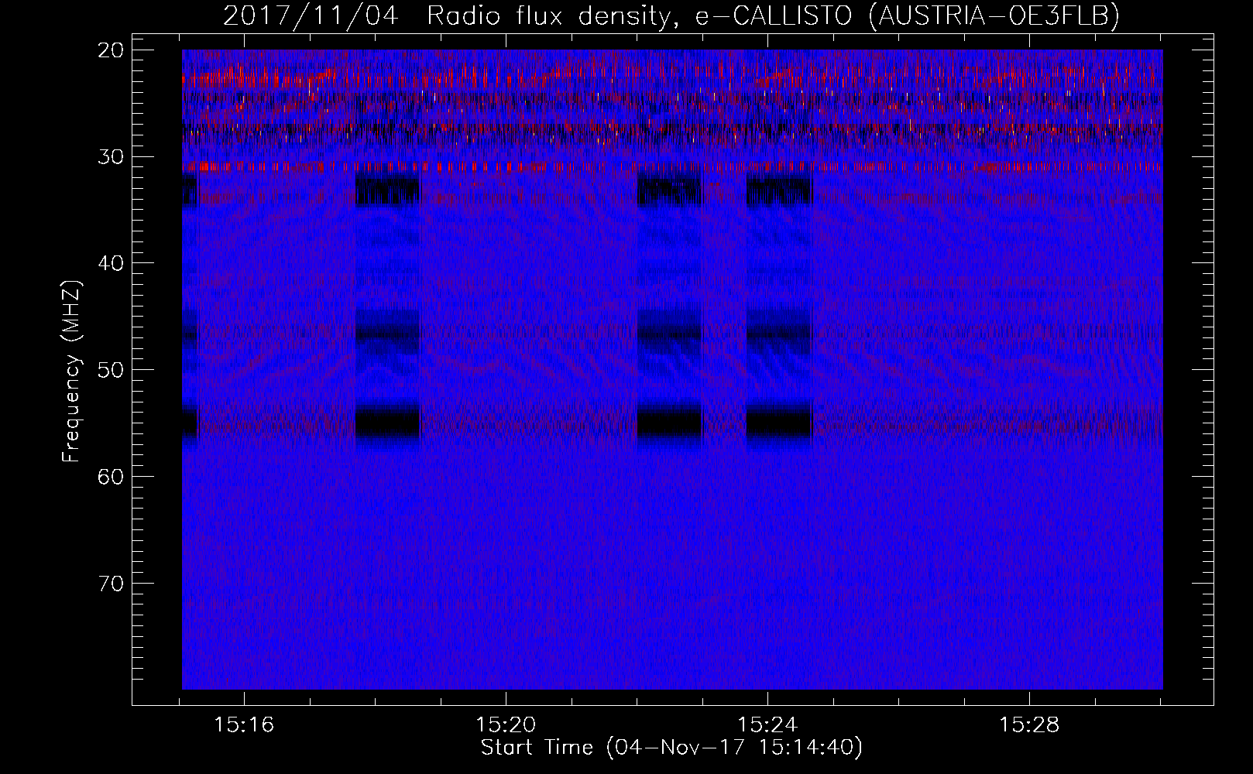The image size is (1253, 774).
Task: Select the 40 frequency tick label
Action: [112, 263]
